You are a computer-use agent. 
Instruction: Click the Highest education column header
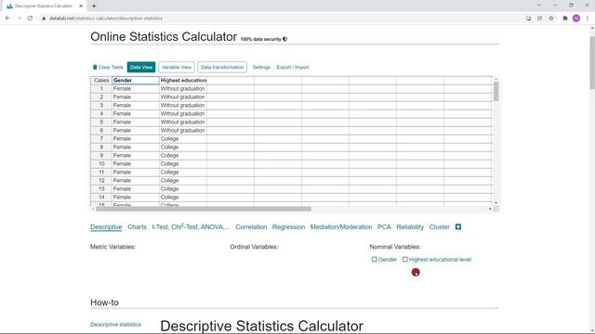click(x=183, y=81)
